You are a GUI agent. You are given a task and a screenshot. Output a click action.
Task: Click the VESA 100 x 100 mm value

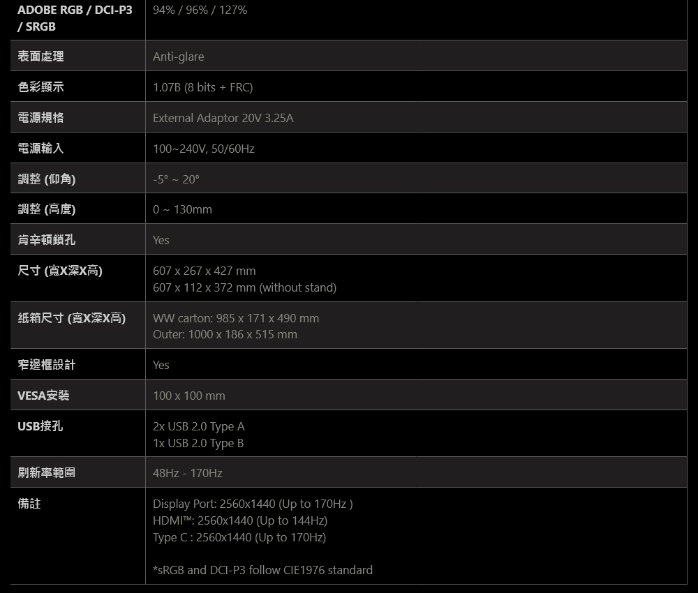tap(188, 396)
